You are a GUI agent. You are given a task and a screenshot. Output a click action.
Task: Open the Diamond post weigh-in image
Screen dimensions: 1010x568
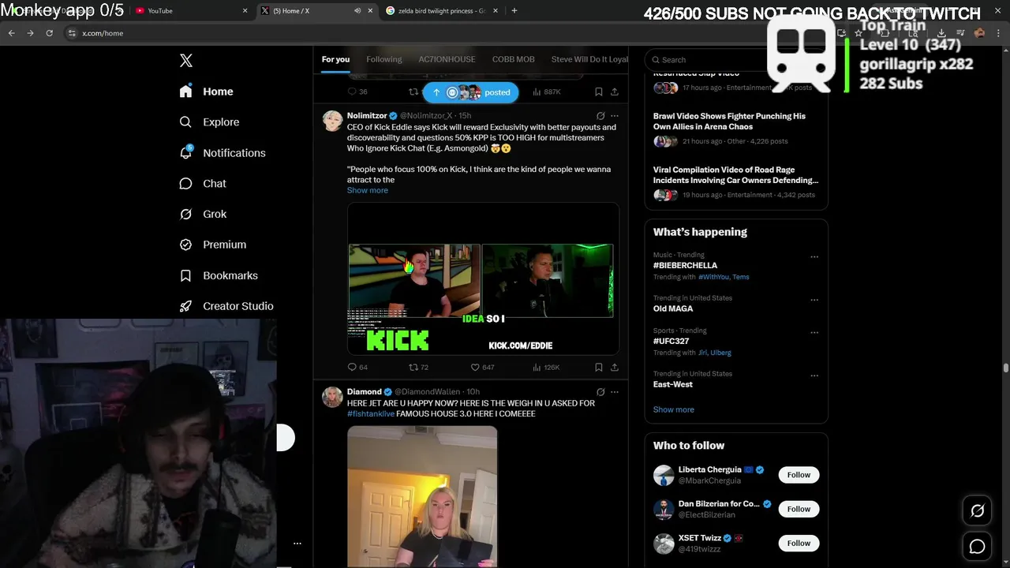tap(422, 497)
